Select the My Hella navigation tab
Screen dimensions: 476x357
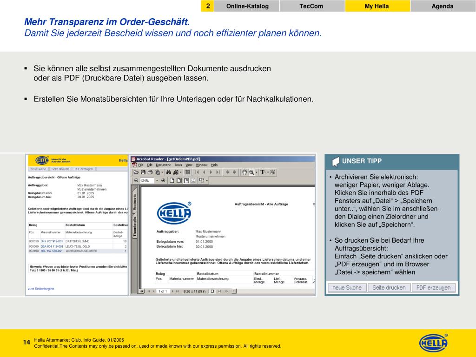coord(377,6)
